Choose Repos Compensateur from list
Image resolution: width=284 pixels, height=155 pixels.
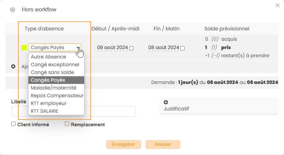pos(57,96)
